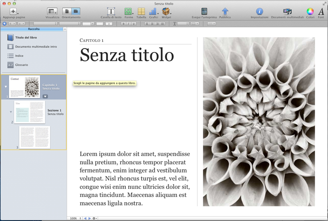This screenshot has width=328, height=221.
Task: Switch to portrait orientation
Action: tap(67, 11)
